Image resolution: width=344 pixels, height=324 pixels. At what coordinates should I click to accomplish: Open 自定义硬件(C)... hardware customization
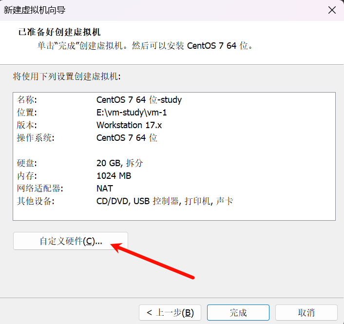coord(71,241)
